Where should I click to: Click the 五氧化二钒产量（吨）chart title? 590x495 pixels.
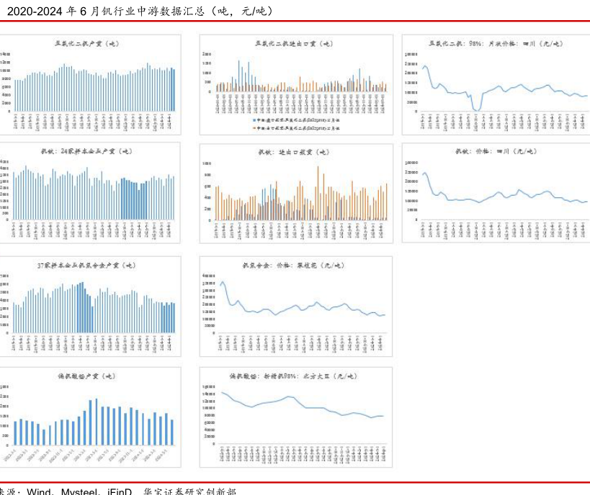point(86,43)
